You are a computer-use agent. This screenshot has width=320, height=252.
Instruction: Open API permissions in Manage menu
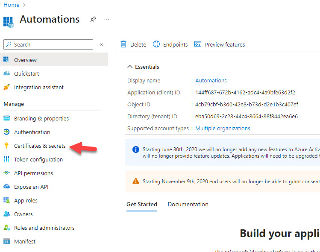coord(33,173)
